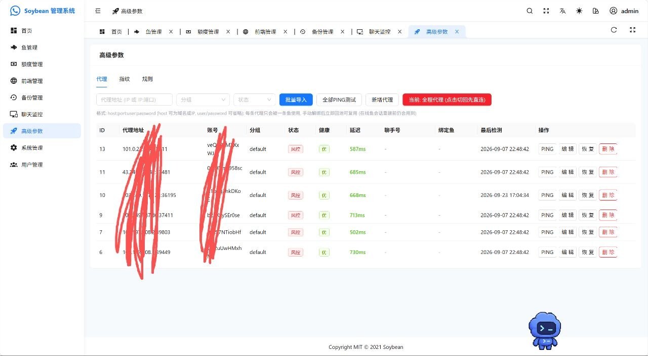Switch to the 备份管理 page tab

point(322,32)
